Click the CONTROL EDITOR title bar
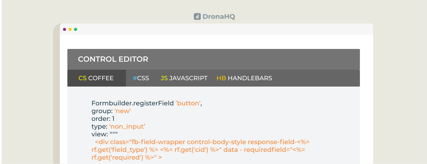Image resolution: width=427 pixels, height=164 pixels. click(x=113, y=59)
